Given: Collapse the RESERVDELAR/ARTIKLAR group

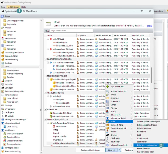Looking at the screenshot, I should pos(45,120).
